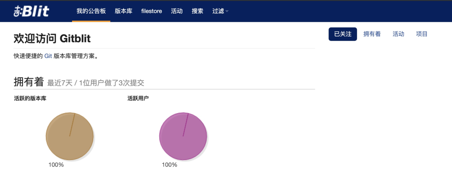452x173 pixels.
Task: Open the 我的公告板 dashboard tab
Action: point(91,11)
